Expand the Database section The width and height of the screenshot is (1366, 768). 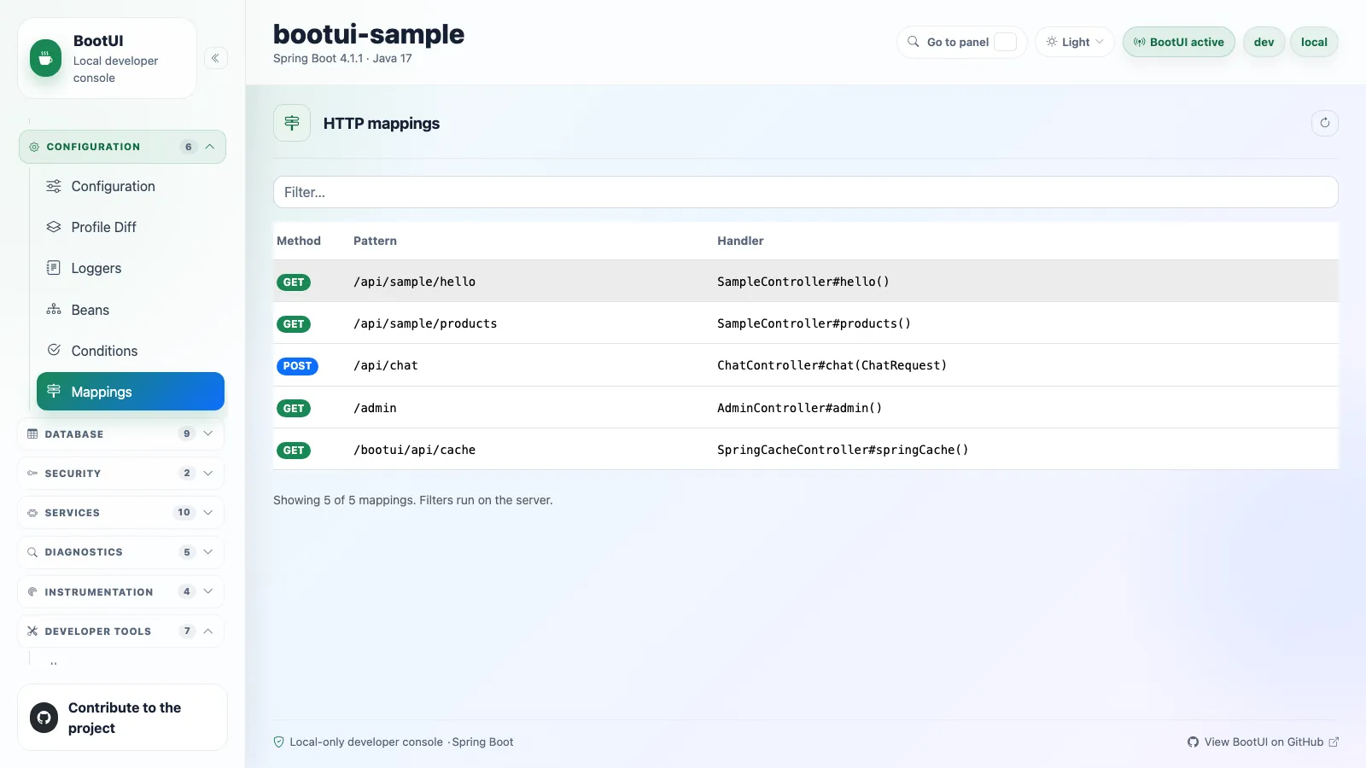[x=121, y=434]
